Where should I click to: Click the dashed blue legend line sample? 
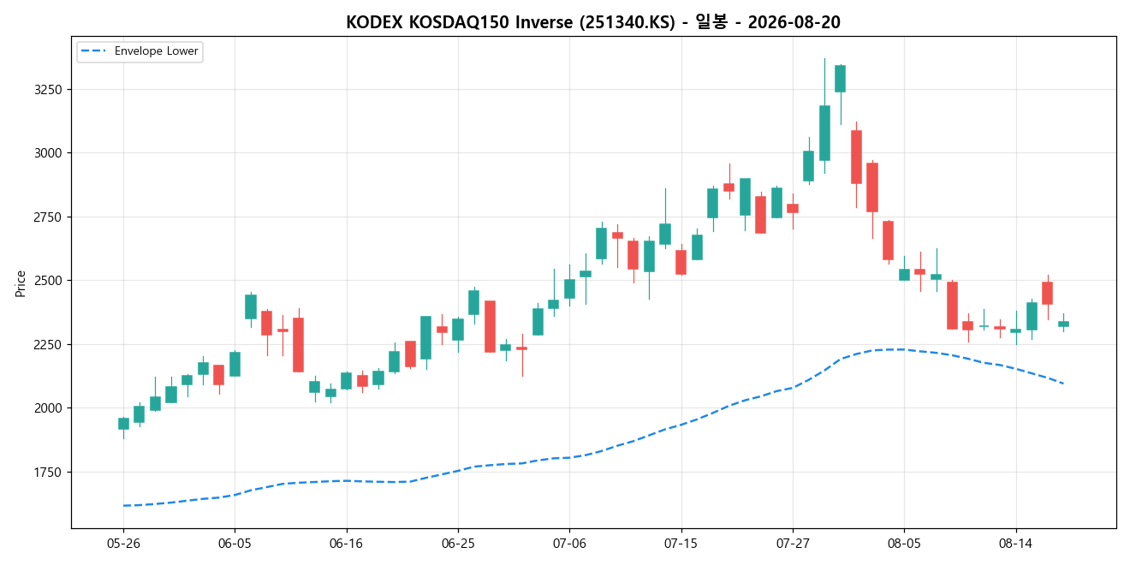point(93,51)
